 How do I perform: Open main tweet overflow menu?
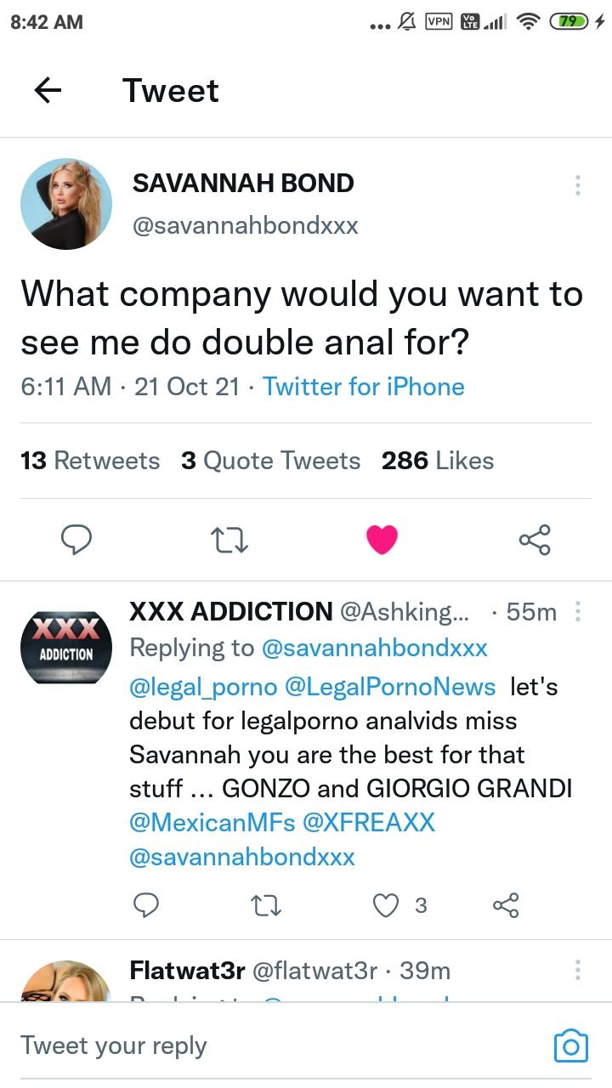tap(578, 185)
